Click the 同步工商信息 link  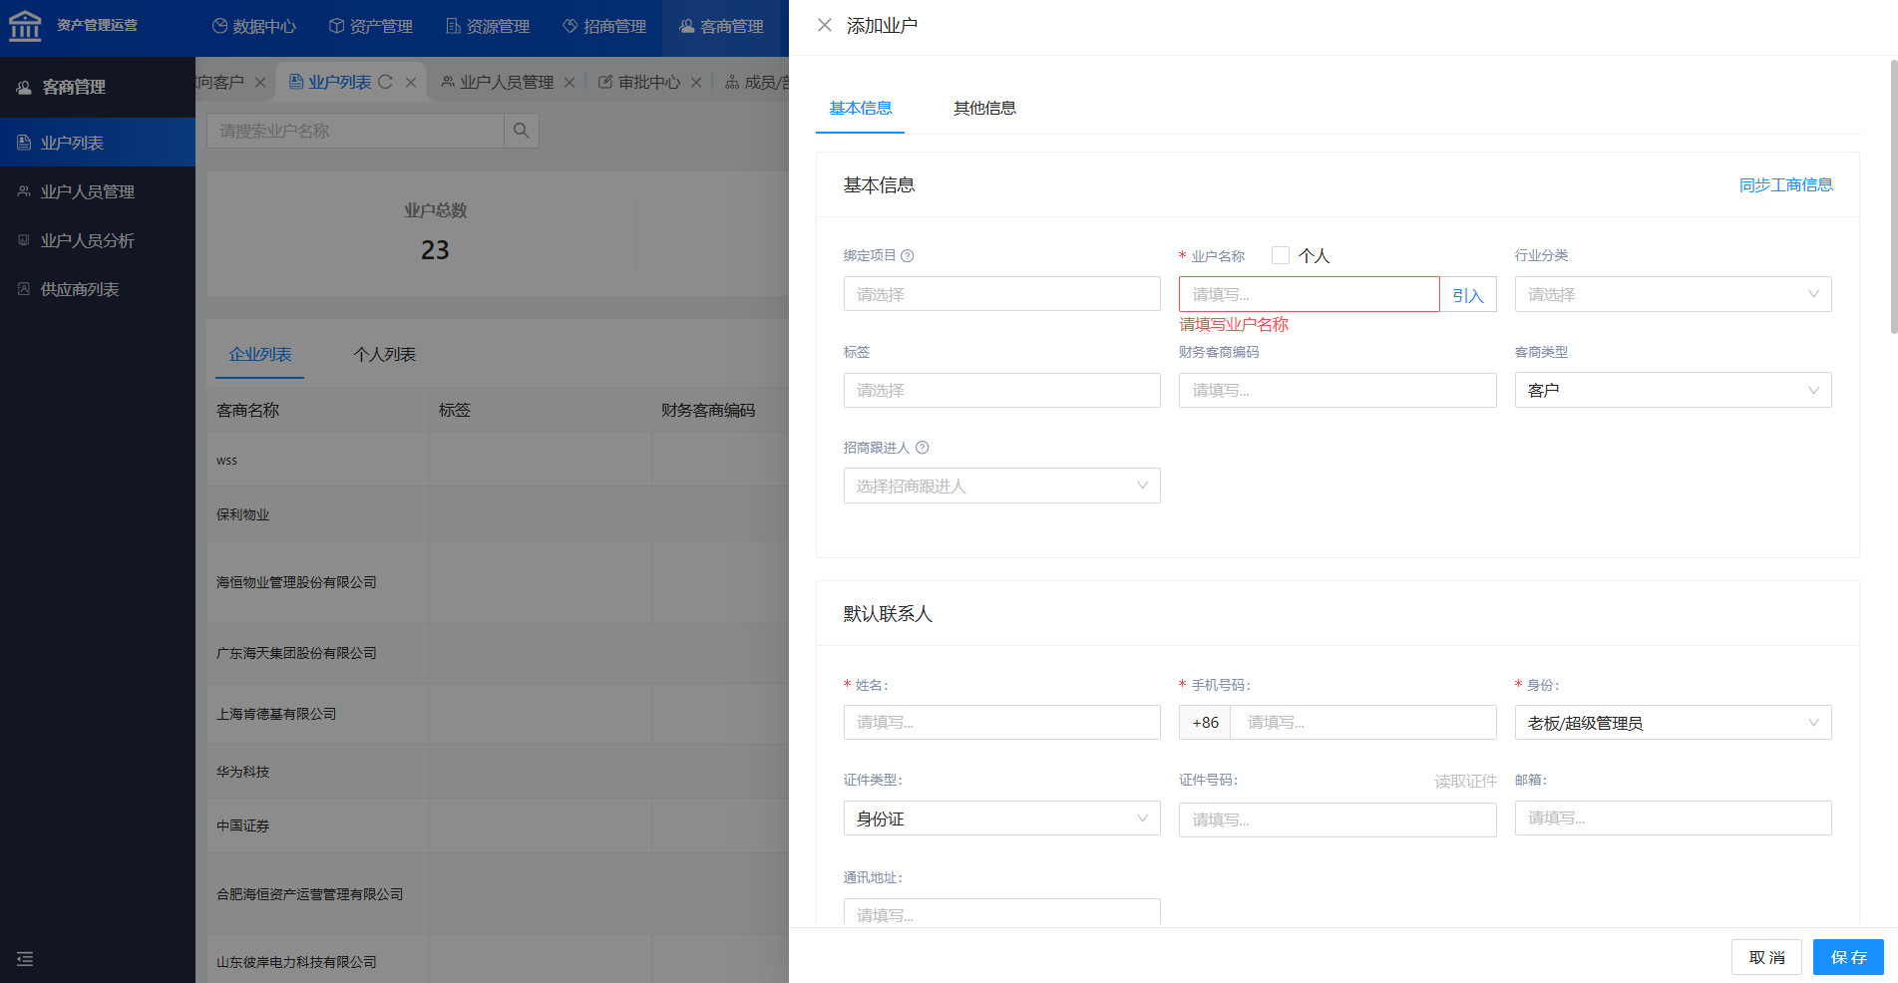click(x=1785, y=184)
